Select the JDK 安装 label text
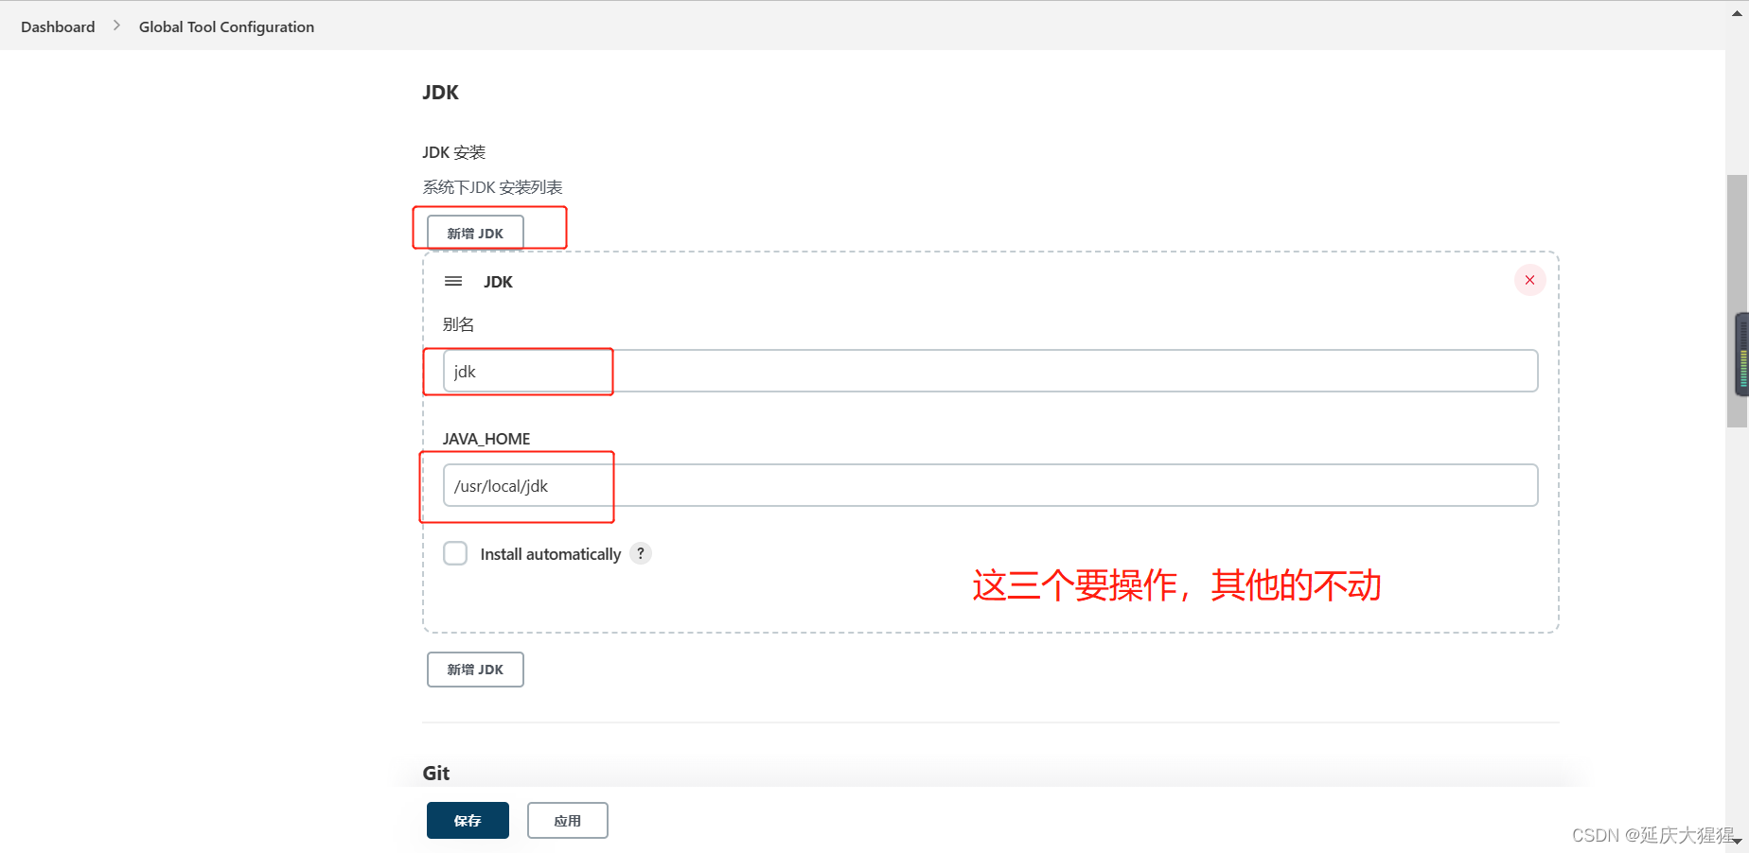This screenshot has height=853, width=1749. point(453,152)
